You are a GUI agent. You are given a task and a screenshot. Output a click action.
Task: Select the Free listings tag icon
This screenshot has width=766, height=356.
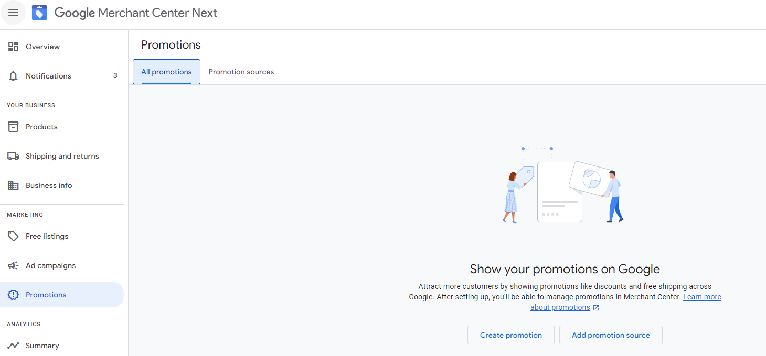13,236
